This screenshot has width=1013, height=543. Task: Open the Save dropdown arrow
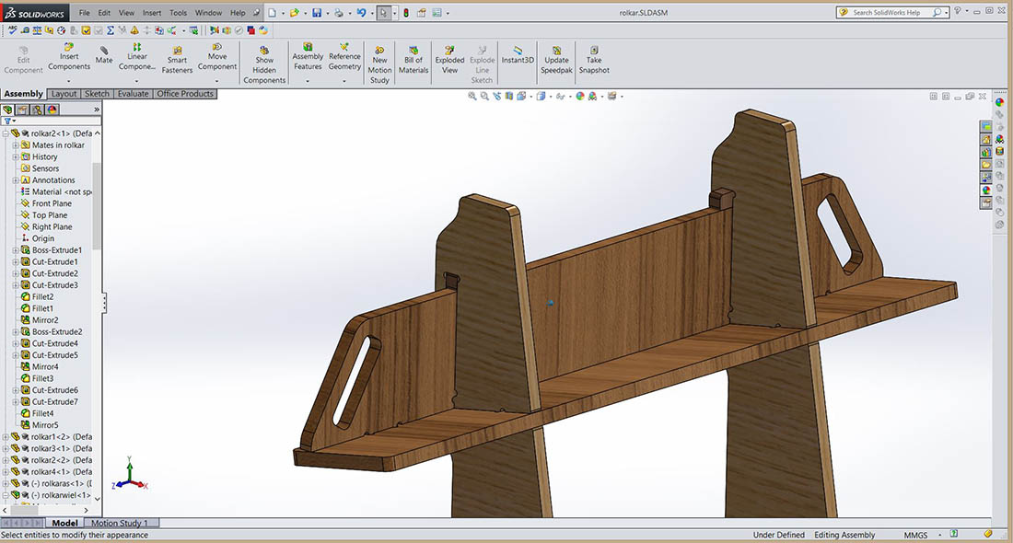click(x=327, y=13)
